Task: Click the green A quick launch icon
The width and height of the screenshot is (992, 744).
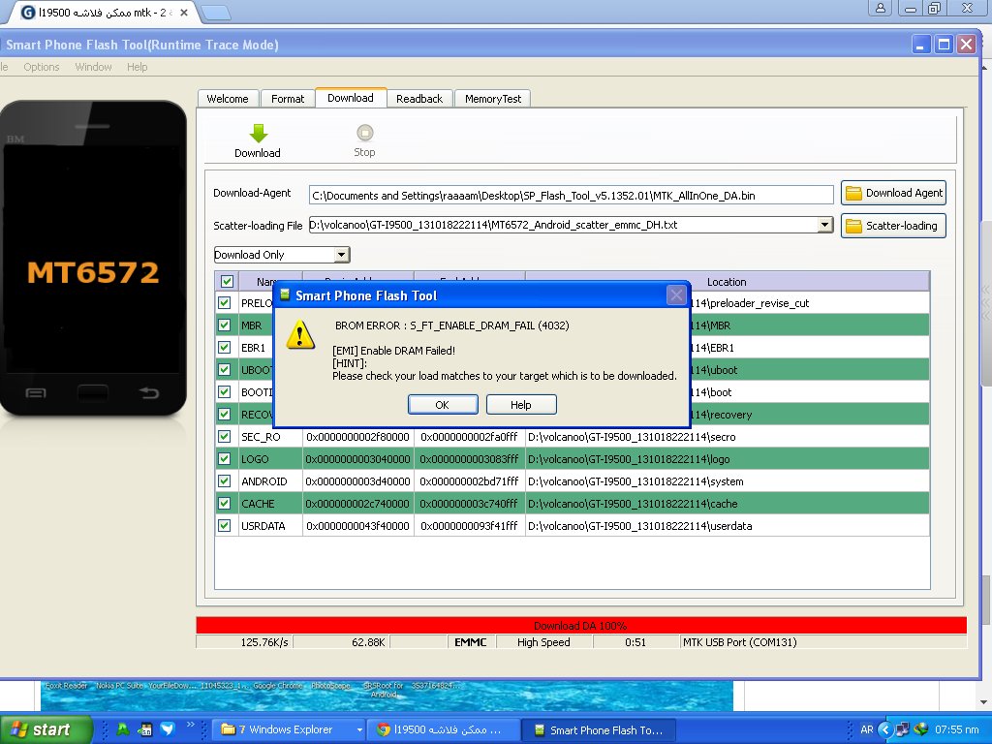Action: 123,729
